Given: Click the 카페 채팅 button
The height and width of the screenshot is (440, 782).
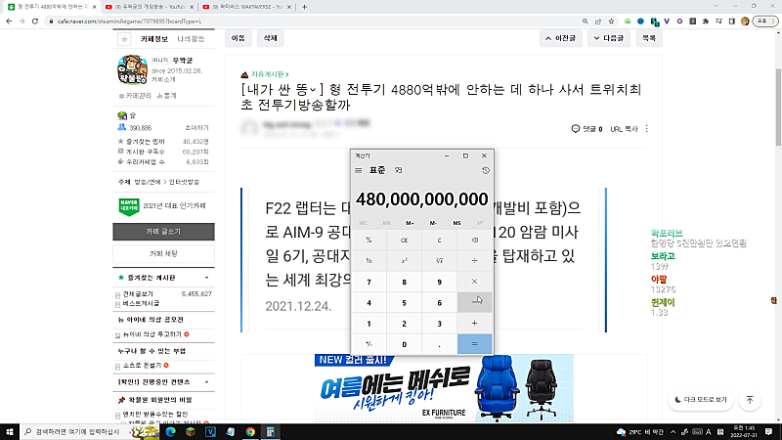Looking at the screenshot, I should point(163,254).
